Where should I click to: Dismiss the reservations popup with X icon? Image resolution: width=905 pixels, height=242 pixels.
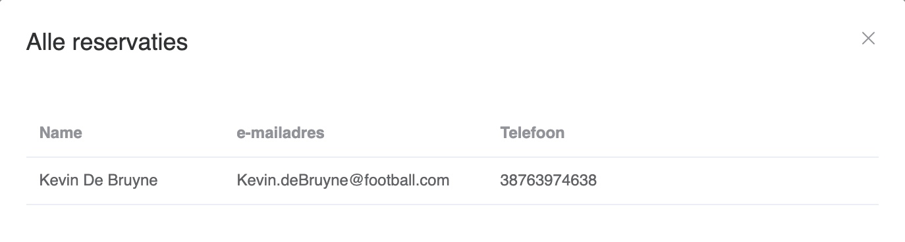(868, 39)
